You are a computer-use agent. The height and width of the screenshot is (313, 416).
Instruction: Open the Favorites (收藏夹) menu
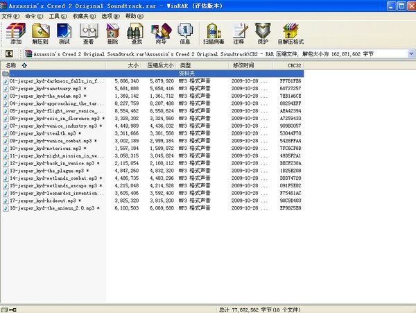click(x=84, y=16)
